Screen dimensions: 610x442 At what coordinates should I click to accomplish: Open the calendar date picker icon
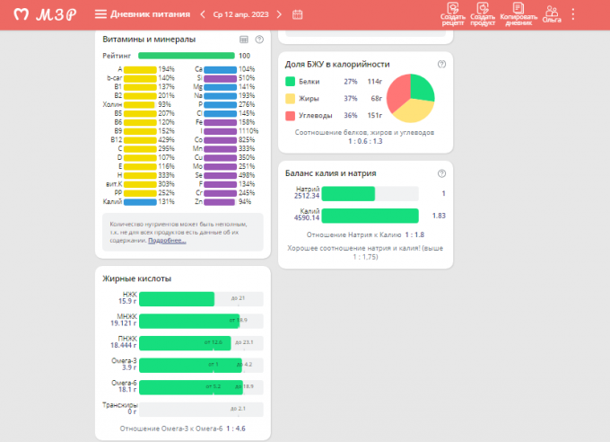[298, 14]
